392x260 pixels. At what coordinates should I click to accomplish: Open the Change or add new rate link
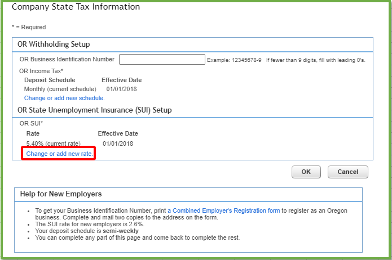tap(59, 154)
